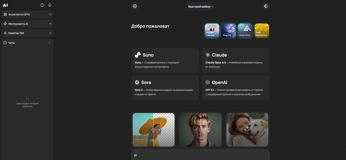
Task: Click the Sora logo icon
Action: pyautogui.click(x=137, y=82)
